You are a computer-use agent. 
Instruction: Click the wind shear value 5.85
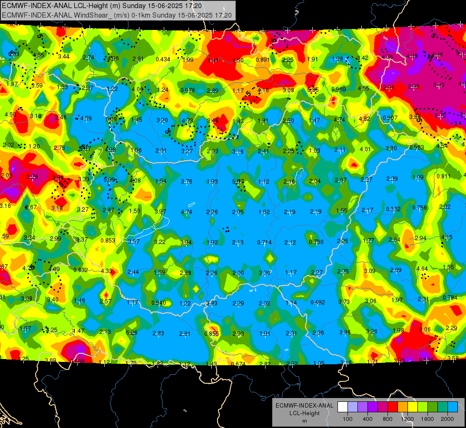point(313,90)
